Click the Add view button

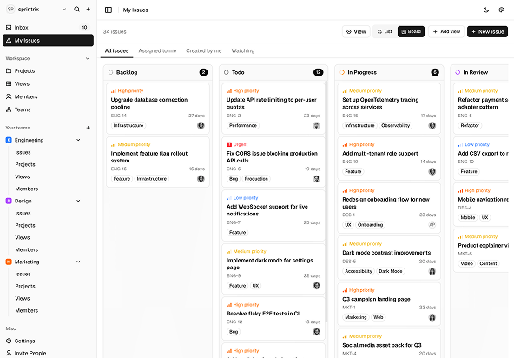[x=446, y=31]
